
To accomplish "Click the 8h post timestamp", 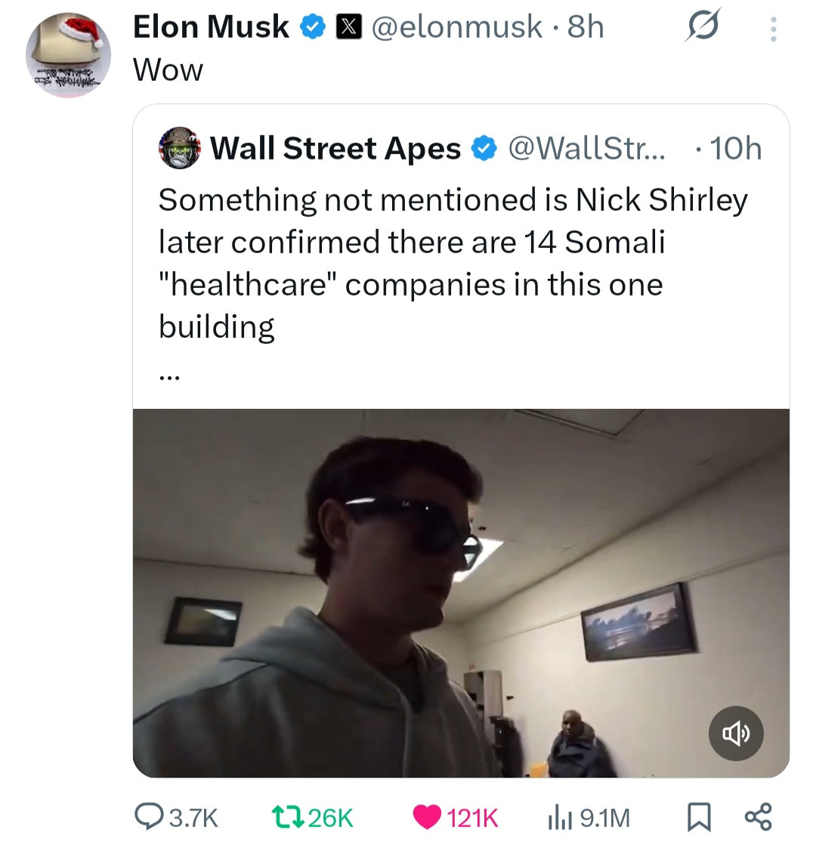I will tap(586, 27).
